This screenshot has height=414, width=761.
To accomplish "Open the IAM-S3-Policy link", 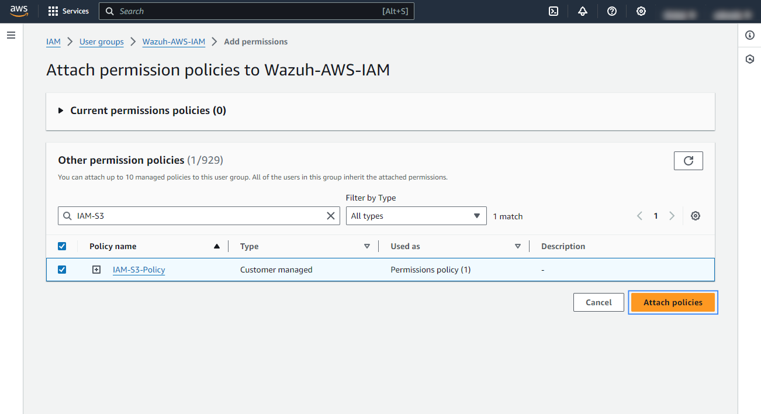I will 139,270.
